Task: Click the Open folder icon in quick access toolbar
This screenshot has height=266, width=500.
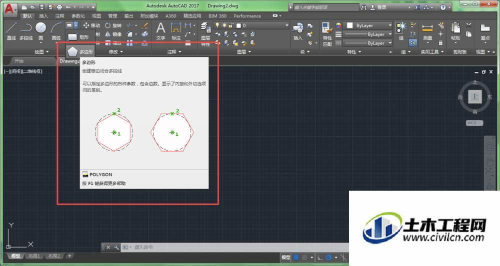Action: coord(33,6)
